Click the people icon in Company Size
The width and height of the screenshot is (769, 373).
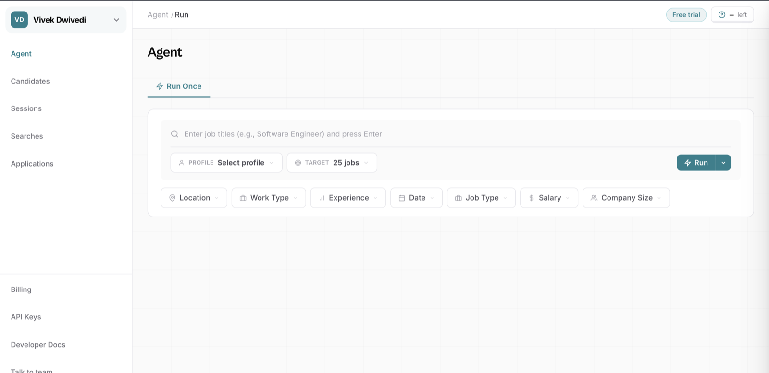click(x=594, y=198)
